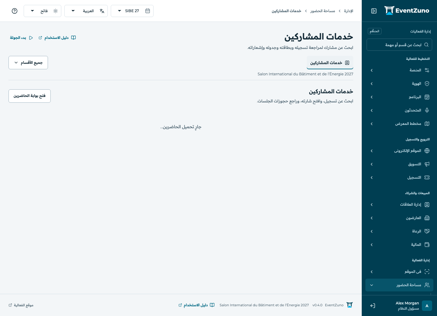Open دليل الاستخدام link in footer

[196, 305]
